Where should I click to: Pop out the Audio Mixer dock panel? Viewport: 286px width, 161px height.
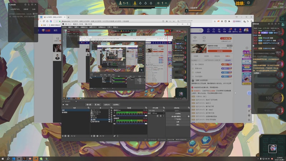146,108
